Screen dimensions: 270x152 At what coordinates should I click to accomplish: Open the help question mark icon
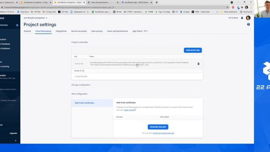coord(248,24)
